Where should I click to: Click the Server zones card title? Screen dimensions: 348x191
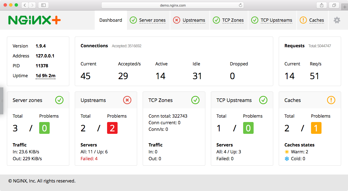click(x=27, y=100)
